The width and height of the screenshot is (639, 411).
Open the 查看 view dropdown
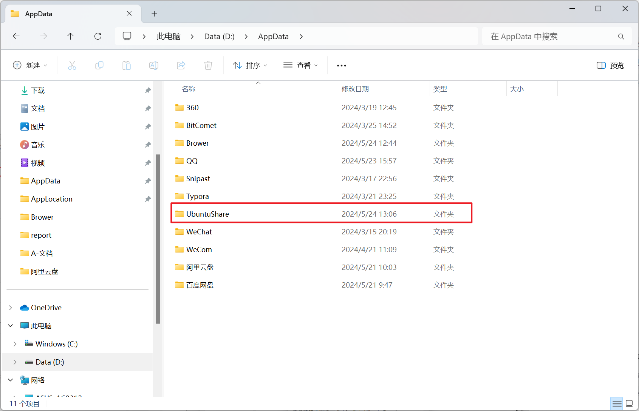[x=301, y=65]
